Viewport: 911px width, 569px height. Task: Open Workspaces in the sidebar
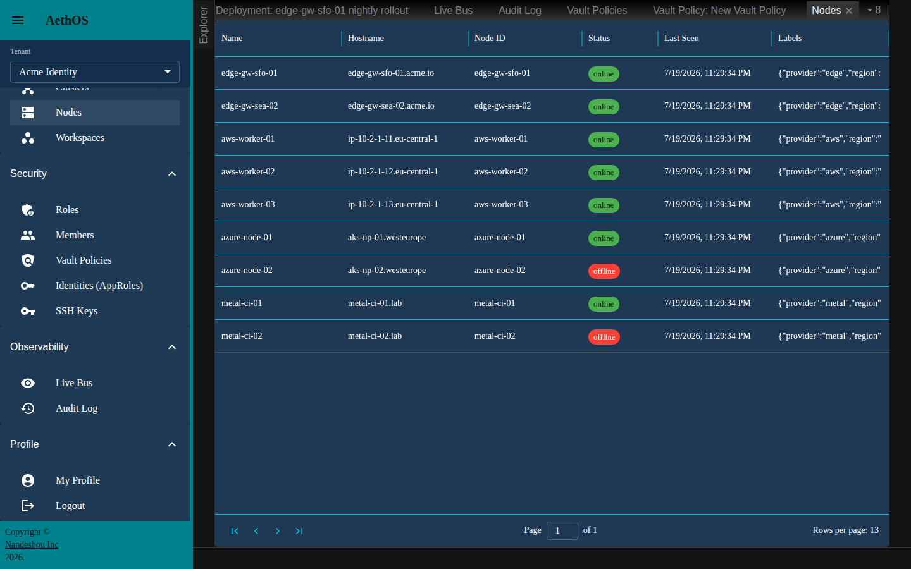95,138
